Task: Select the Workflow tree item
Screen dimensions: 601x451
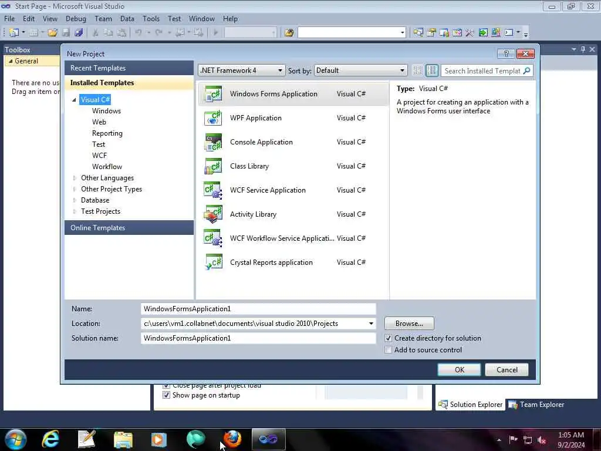Action: pos(107,166)
